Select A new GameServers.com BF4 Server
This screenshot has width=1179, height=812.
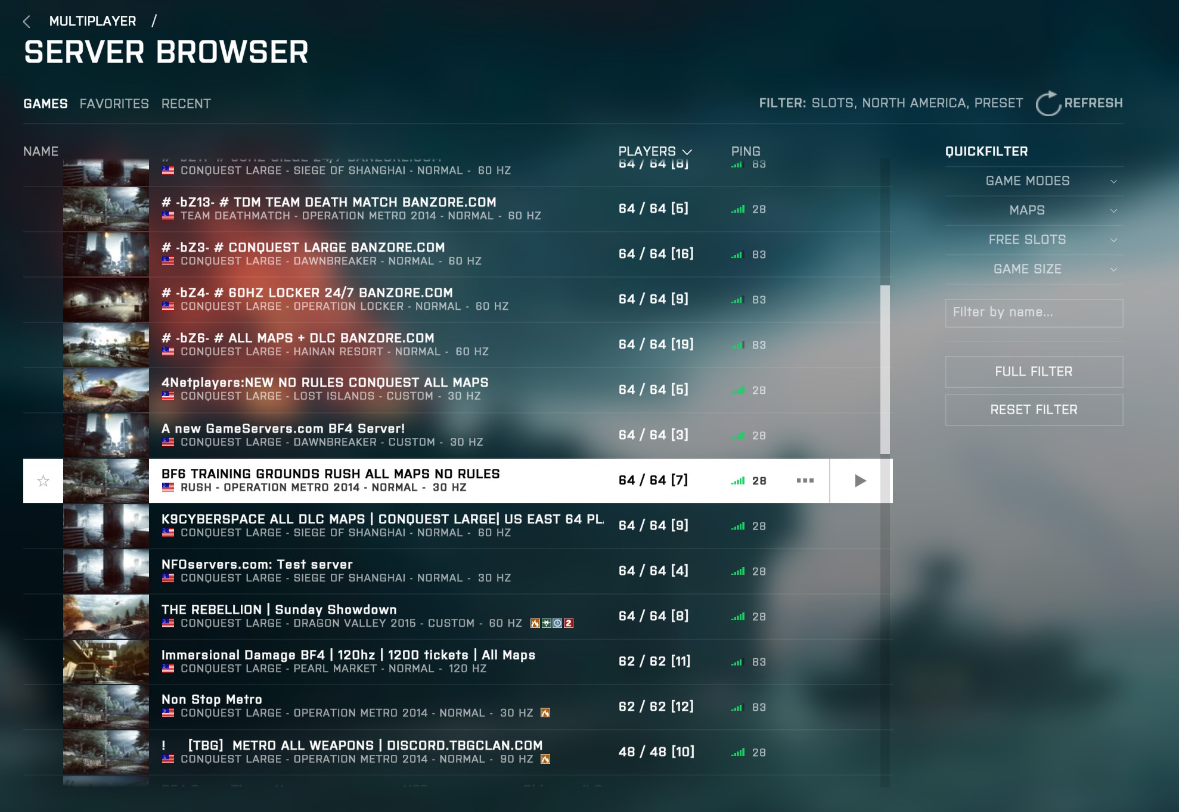pyautogui.click(x=458, y=435)
